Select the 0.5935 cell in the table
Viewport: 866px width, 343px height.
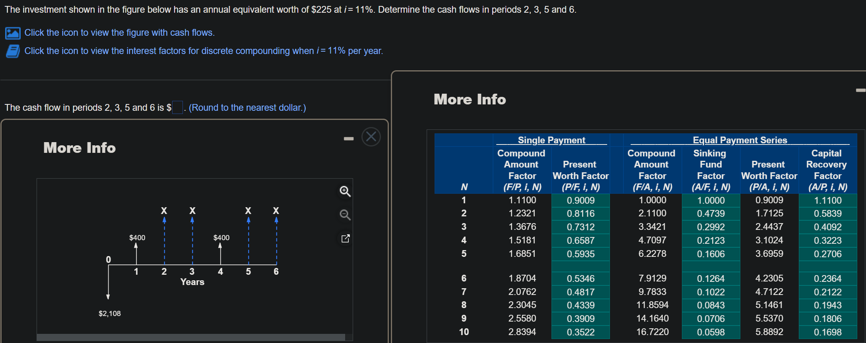581,254
